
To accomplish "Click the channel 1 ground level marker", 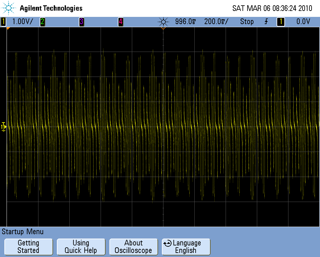I will point(3,126).
